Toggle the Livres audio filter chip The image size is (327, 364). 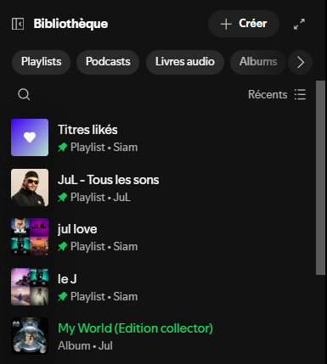(185, 62)
